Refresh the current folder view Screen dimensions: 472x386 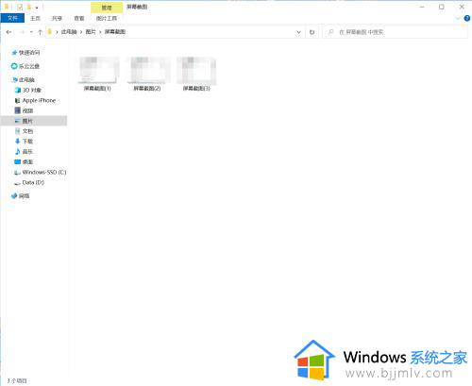pos(312,32)
